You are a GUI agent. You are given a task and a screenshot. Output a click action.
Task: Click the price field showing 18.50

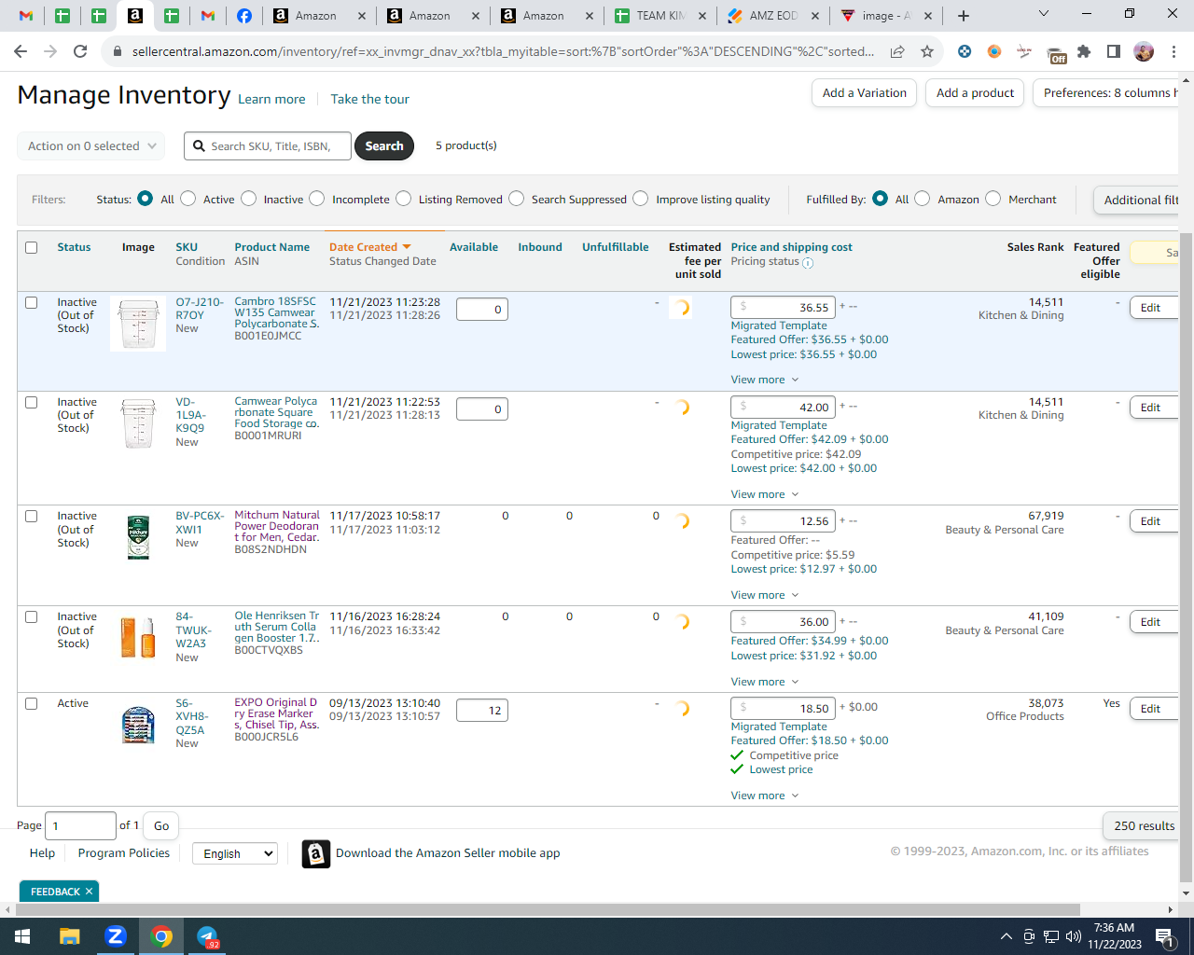point(784,709)
